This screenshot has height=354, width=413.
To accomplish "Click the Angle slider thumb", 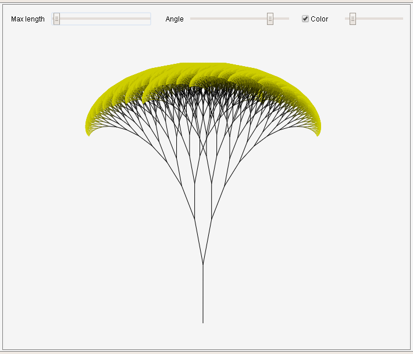I will (270, 19).
